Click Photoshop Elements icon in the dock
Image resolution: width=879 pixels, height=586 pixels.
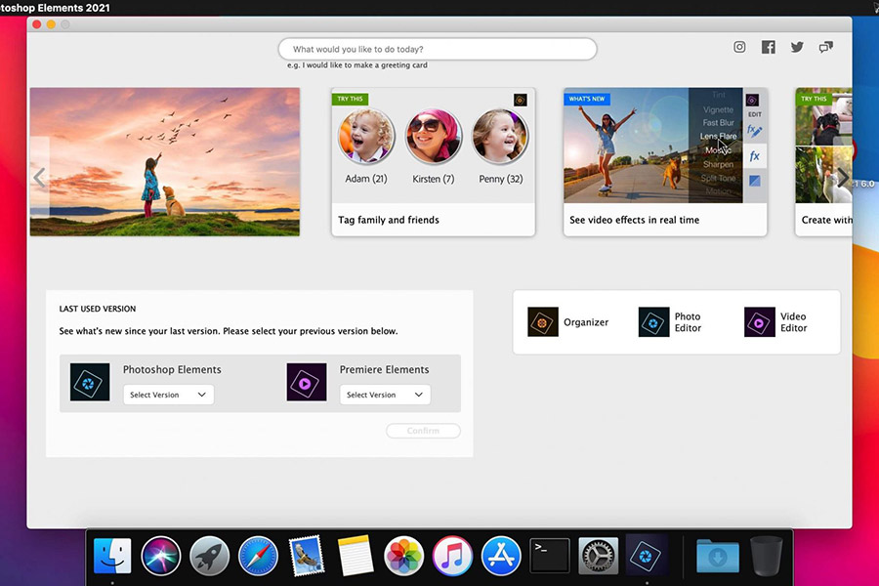[647, 556]
